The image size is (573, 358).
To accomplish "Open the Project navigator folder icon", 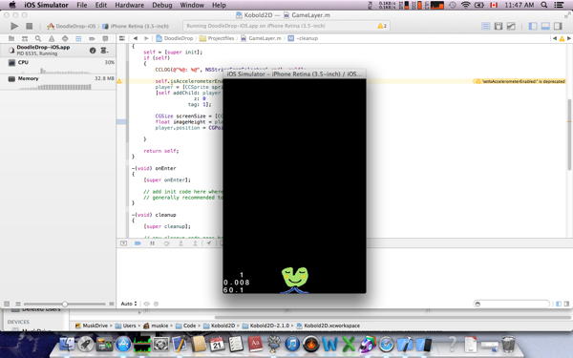I will point(11,38).
